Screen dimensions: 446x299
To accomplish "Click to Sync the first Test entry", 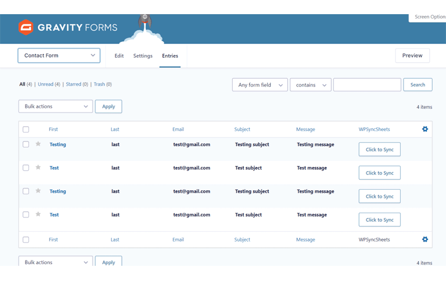I will (x=380, y=173).
